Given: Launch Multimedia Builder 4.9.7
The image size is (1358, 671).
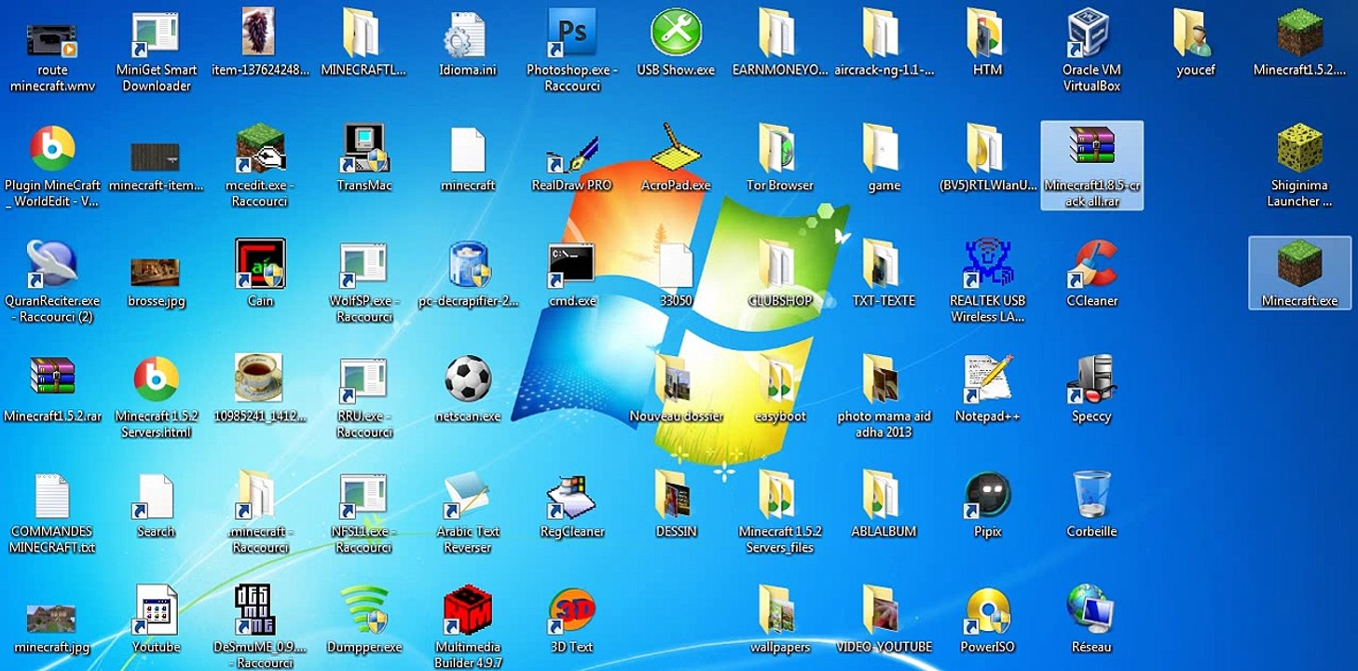Looking at the screenshot, I should pos(468,610).
